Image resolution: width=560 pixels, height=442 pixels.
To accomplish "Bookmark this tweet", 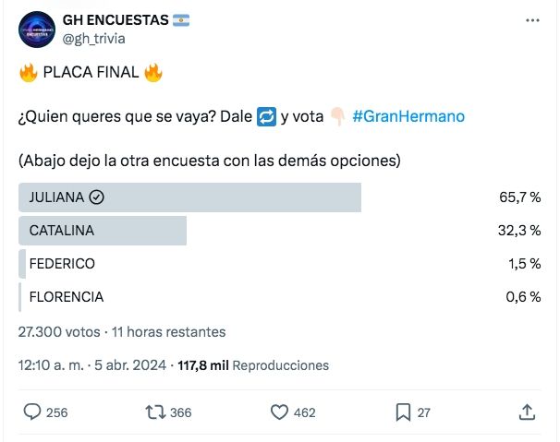I will tap(404, 412).
